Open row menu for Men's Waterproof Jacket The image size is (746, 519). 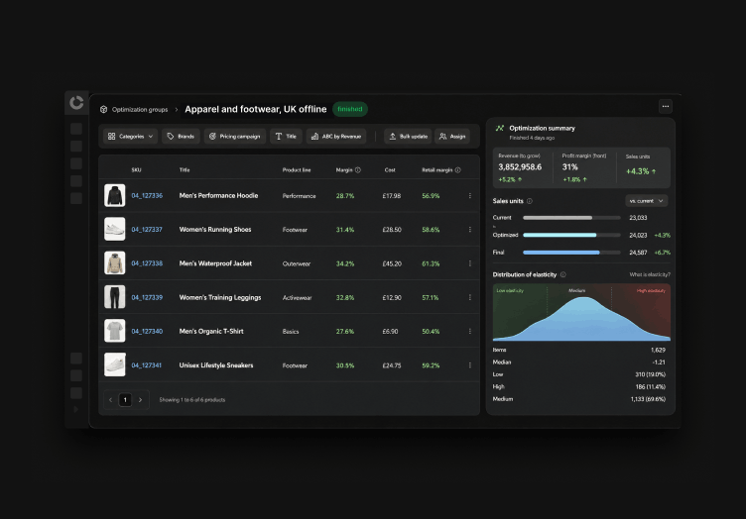[470, 263]
